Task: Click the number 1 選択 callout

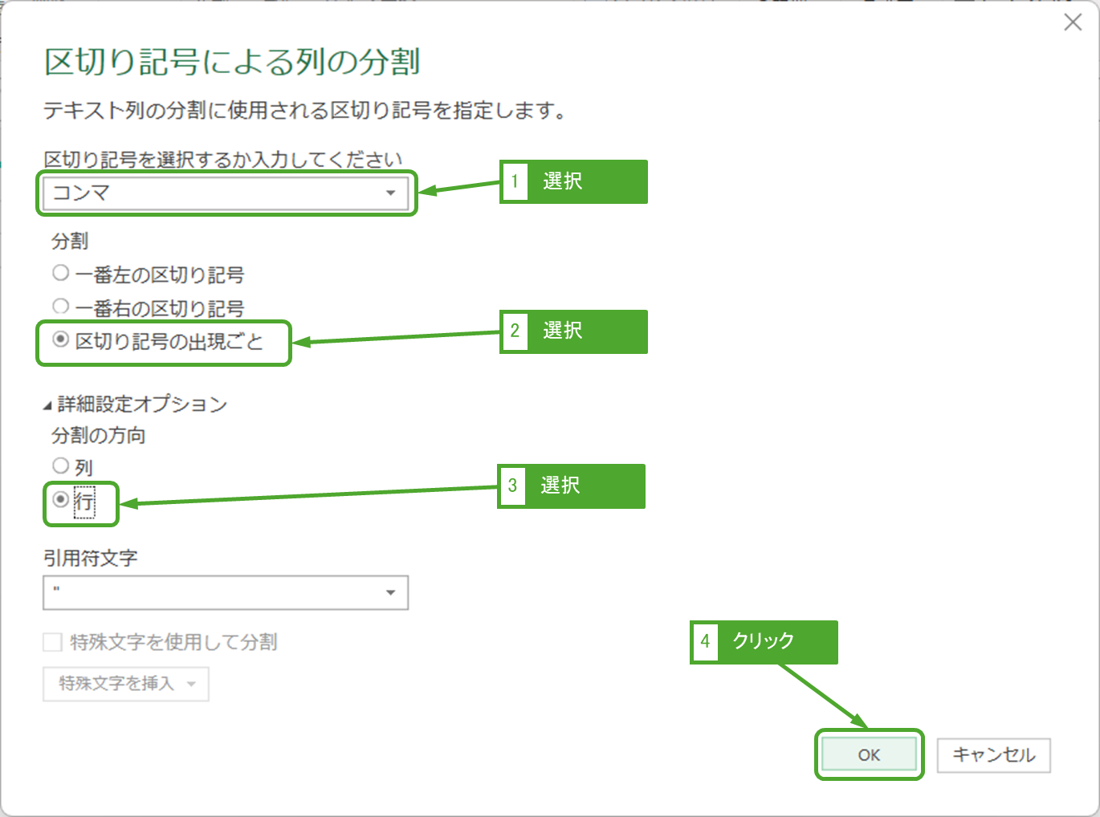Action: coord(573,181)
